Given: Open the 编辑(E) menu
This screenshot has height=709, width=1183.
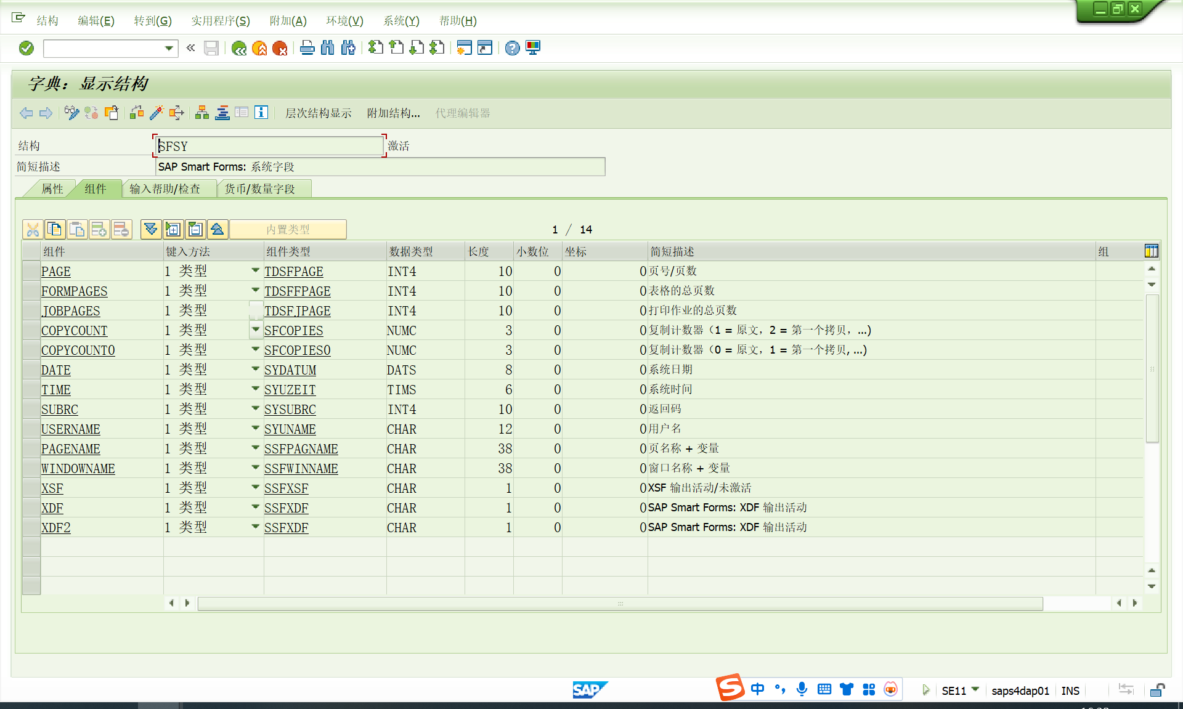Looking at the screenshot, I should pyautogui.click(x=96, y=21).
